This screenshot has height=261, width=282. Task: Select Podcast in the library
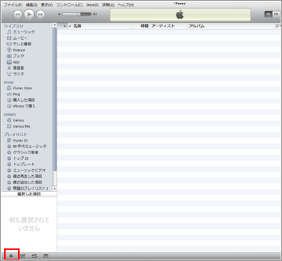pyautogui.click(x=16, y=50)
